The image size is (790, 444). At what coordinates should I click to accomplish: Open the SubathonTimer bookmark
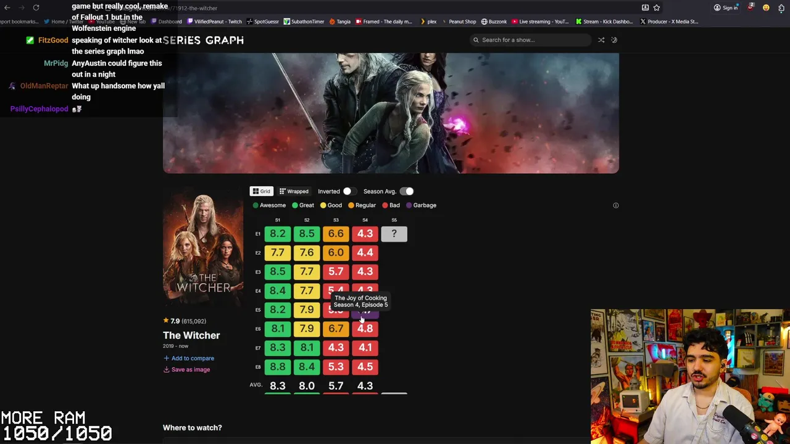coord(304,22)
